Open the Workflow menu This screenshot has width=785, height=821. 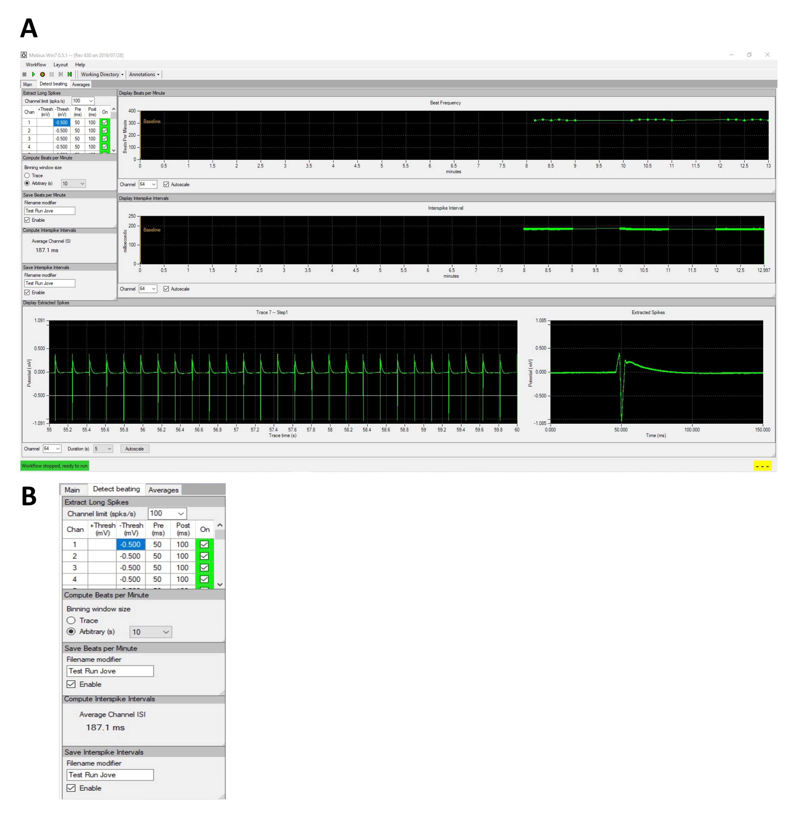tap(36, 65)
